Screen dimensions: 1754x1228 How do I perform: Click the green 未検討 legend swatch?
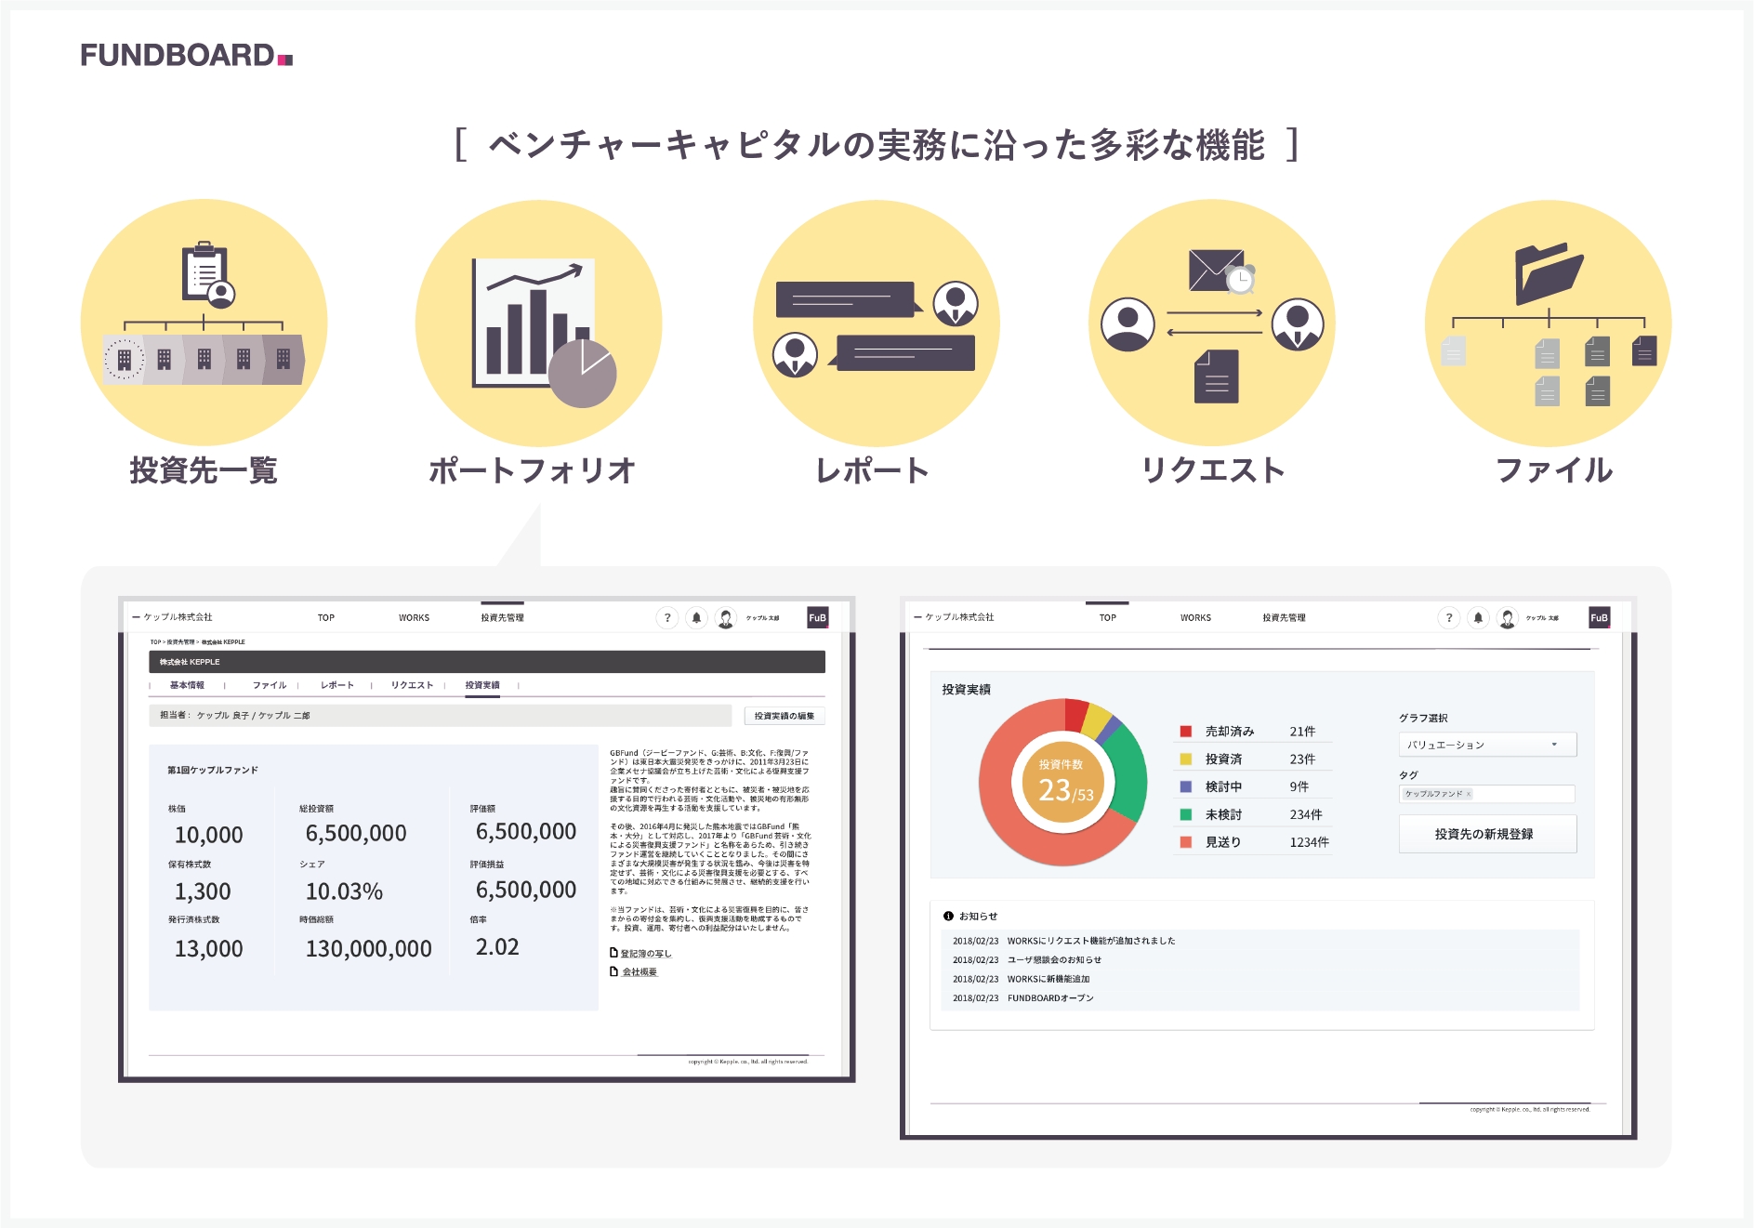(1185, 814)
